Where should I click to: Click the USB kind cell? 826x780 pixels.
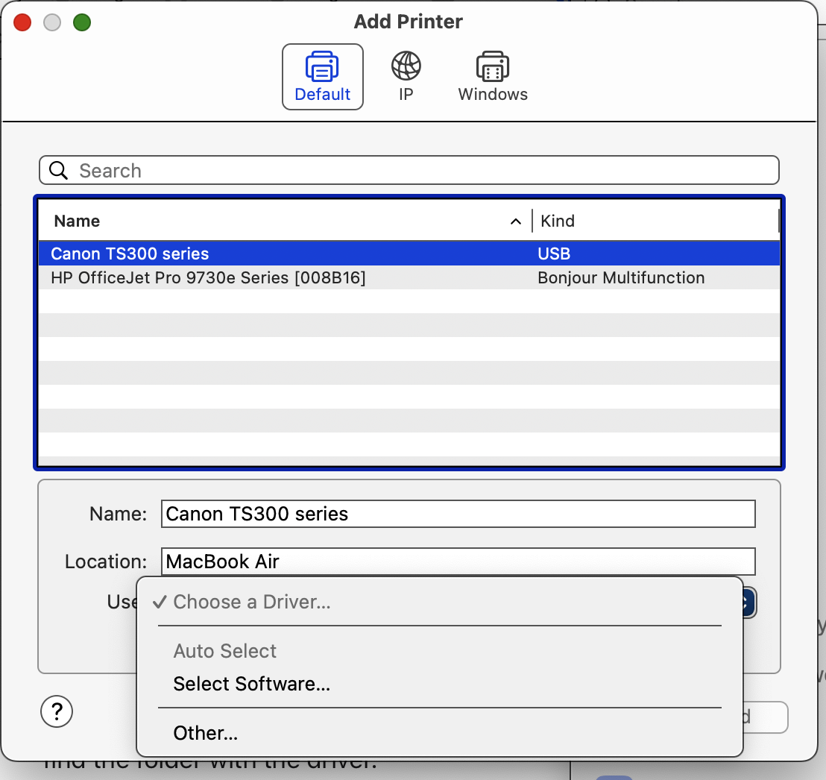pos(554,254)
